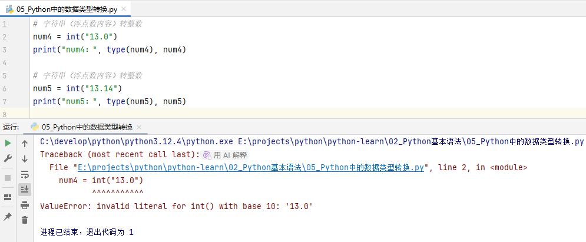
Task: Place cursor in num5 = int("13.14") line
Action: pyautogui.click(x=77, y=88)
